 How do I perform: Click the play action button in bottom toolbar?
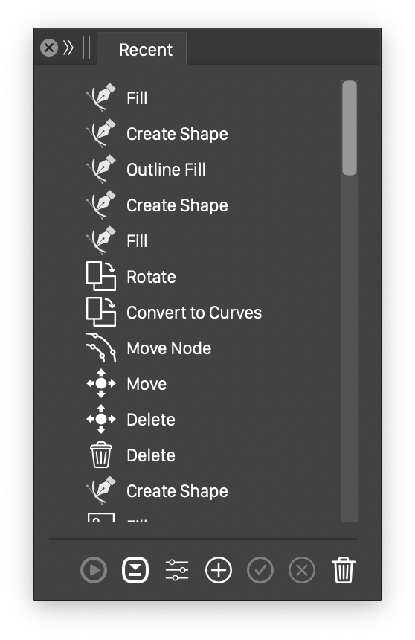click(94, 570)
